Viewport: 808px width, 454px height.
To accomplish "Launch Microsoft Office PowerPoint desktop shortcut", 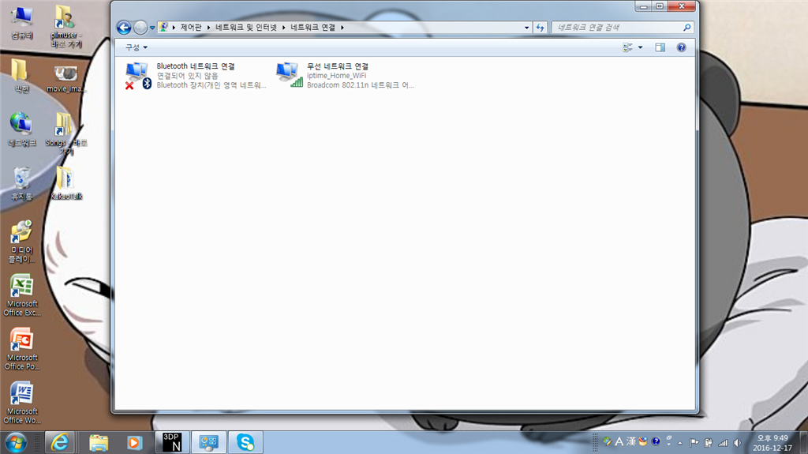I will (21, 349).
